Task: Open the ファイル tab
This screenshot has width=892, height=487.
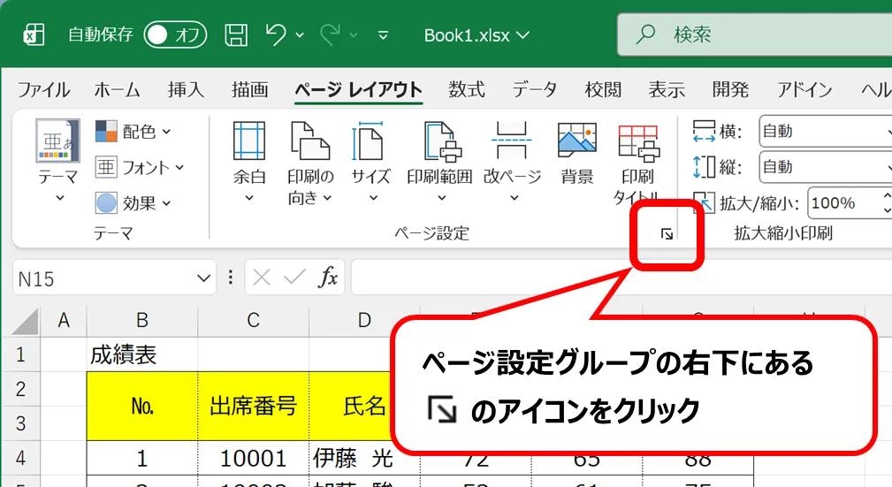Action: pyautogui.click(x=44, y=89)
